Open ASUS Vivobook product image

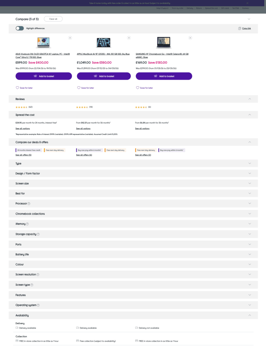click(43, 43)
